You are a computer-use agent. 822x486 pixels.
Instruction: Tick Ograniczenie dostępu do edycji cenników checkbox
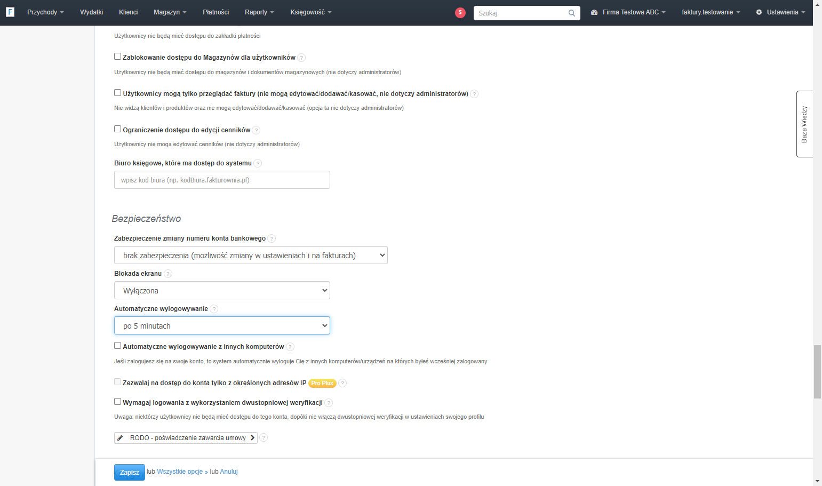(x=117, y=129)
